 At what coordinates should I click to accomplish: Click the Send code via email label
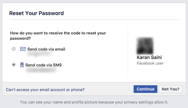click(46, 49)
